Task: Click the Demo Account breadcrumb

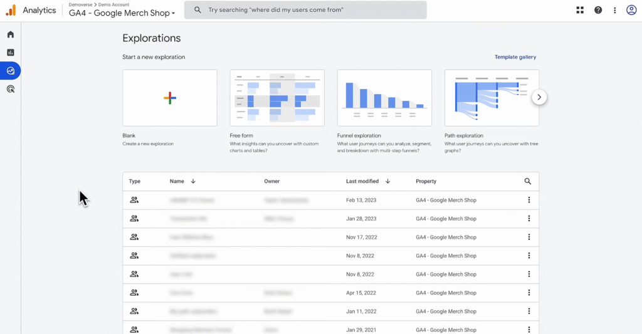Action: pyautogui.click(x=114, y=4)
